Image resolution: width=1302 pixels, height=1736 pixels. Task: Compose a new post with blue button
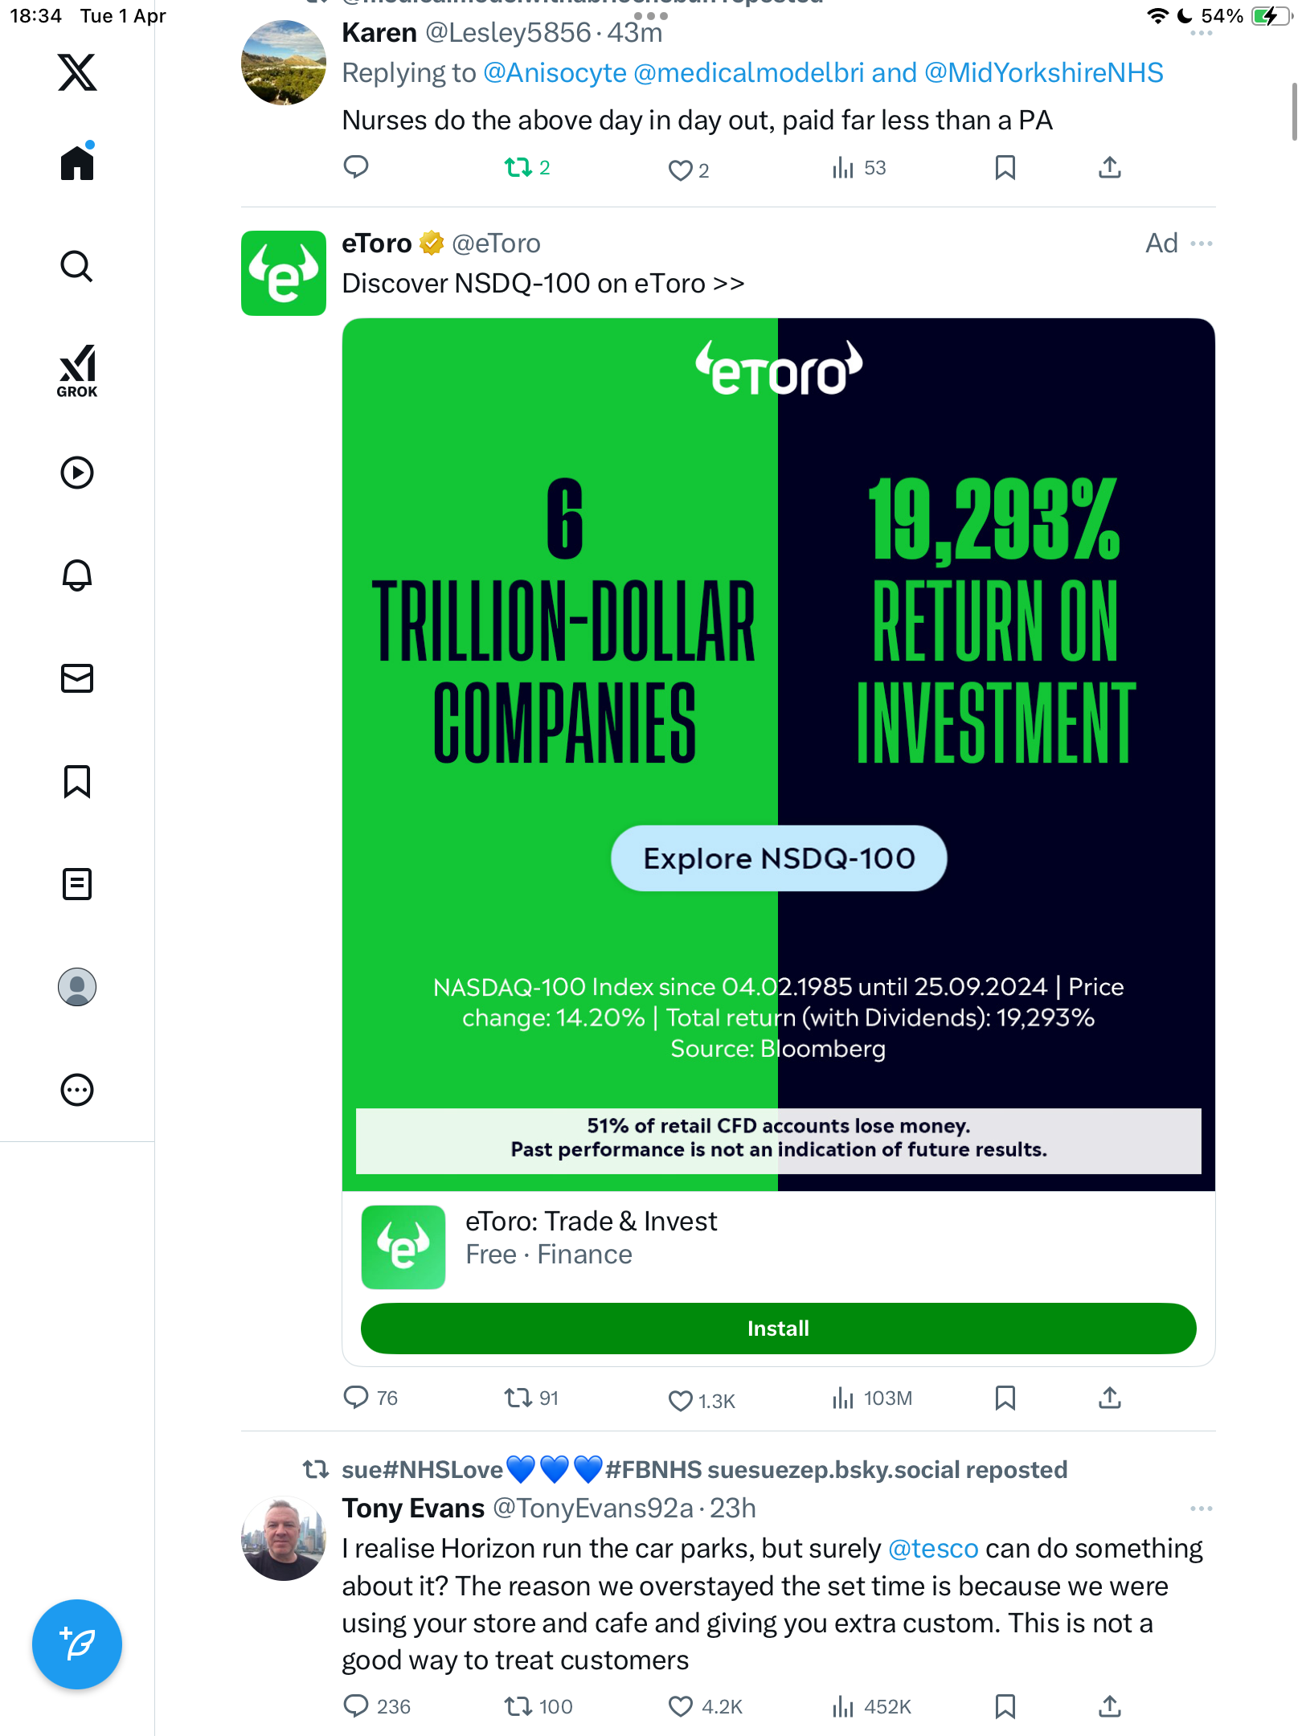click(x=77, y=1644)
